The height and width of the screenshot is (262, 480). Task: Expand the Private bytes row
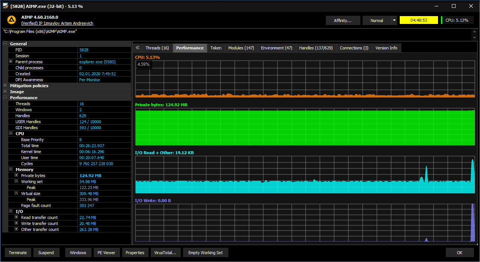[16, 175]
